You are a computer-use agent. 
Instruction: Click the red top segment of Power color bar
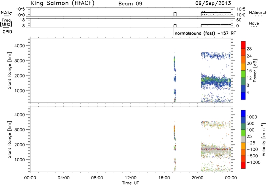click(243, 45)
